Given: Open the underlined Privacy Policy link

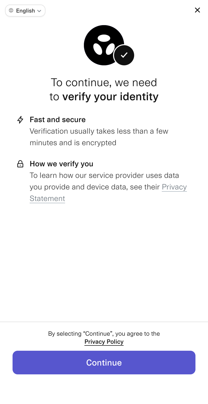Looking at the screenshot, I should [x=104, y=342].
